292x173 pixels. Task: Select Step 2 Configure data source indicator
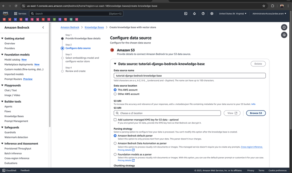click(x=62, y=48)
